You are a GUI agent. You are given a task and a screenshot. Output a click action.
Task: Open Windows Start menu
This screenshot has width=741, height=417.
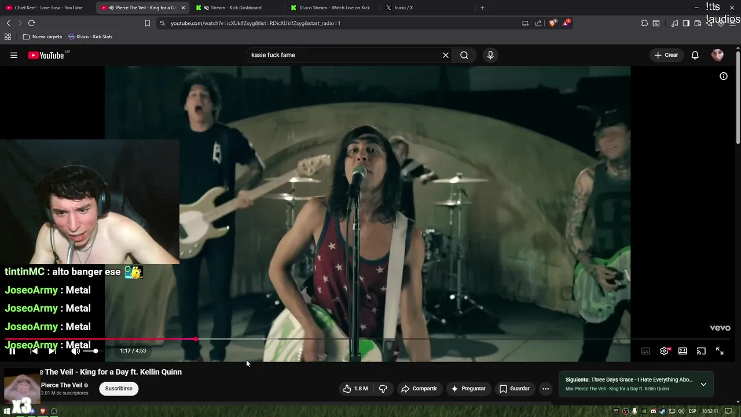click(x=6, y=411)
